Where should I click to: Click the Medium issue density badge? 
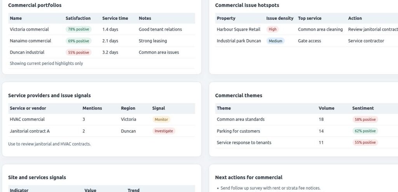pos(275,41)
